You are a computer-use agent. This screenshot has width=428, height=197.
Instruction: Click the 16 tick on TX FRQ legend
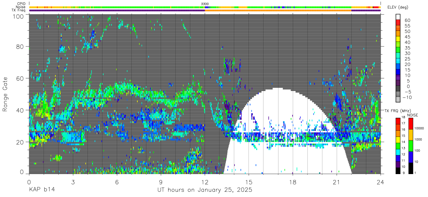(x=403, y=130)
